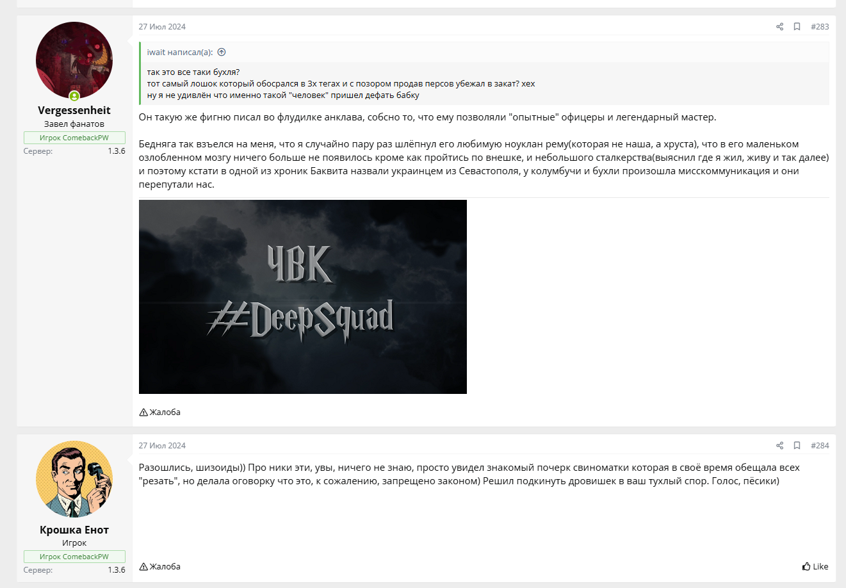Click Игрок ComebackPW badge under Крошка Енот
Viewport: 846px width, 588px height.
pos(74,557)
